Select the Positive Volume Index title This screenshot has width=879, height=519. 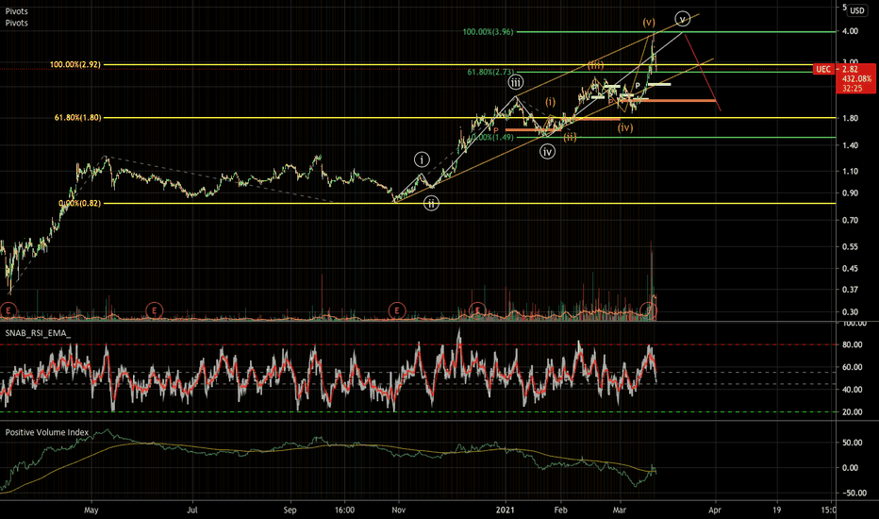[46, 432]
